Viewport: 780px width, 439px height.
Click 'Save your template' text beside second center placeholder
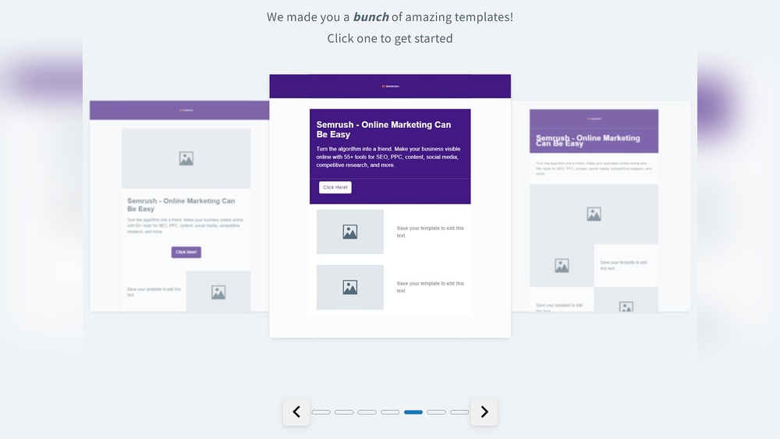coord(430,287)
